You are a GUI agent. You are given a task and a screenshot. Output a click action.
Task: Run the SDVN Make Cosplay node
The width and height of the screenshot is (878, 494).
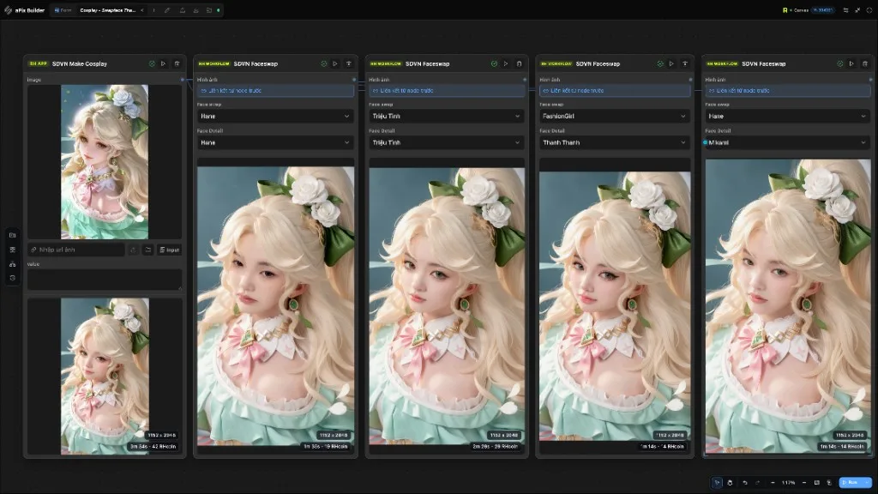coord(164,63)
